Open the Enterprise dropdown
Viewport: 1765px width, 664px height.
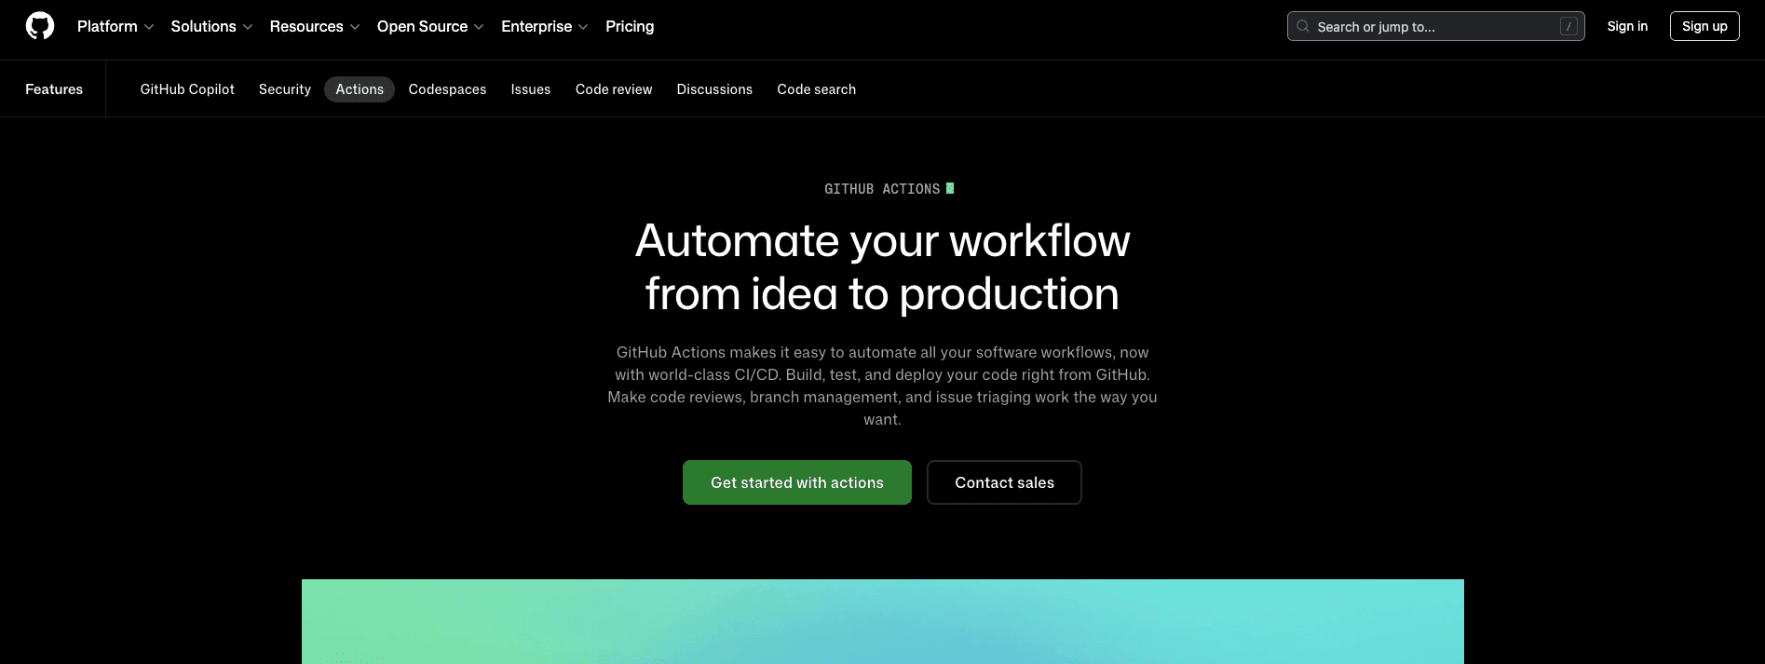tap(545, 26)
